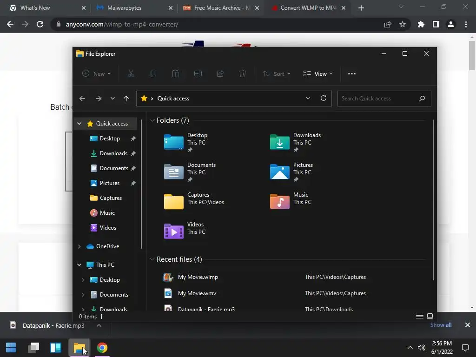476x357 pixels.
Task: Switch to the Free Music Archive tab
Action: point(221,8)
